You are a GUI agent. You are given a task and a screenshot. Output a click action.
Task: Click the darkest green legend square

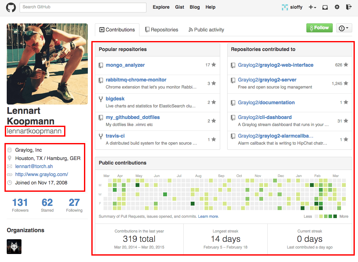335,216
